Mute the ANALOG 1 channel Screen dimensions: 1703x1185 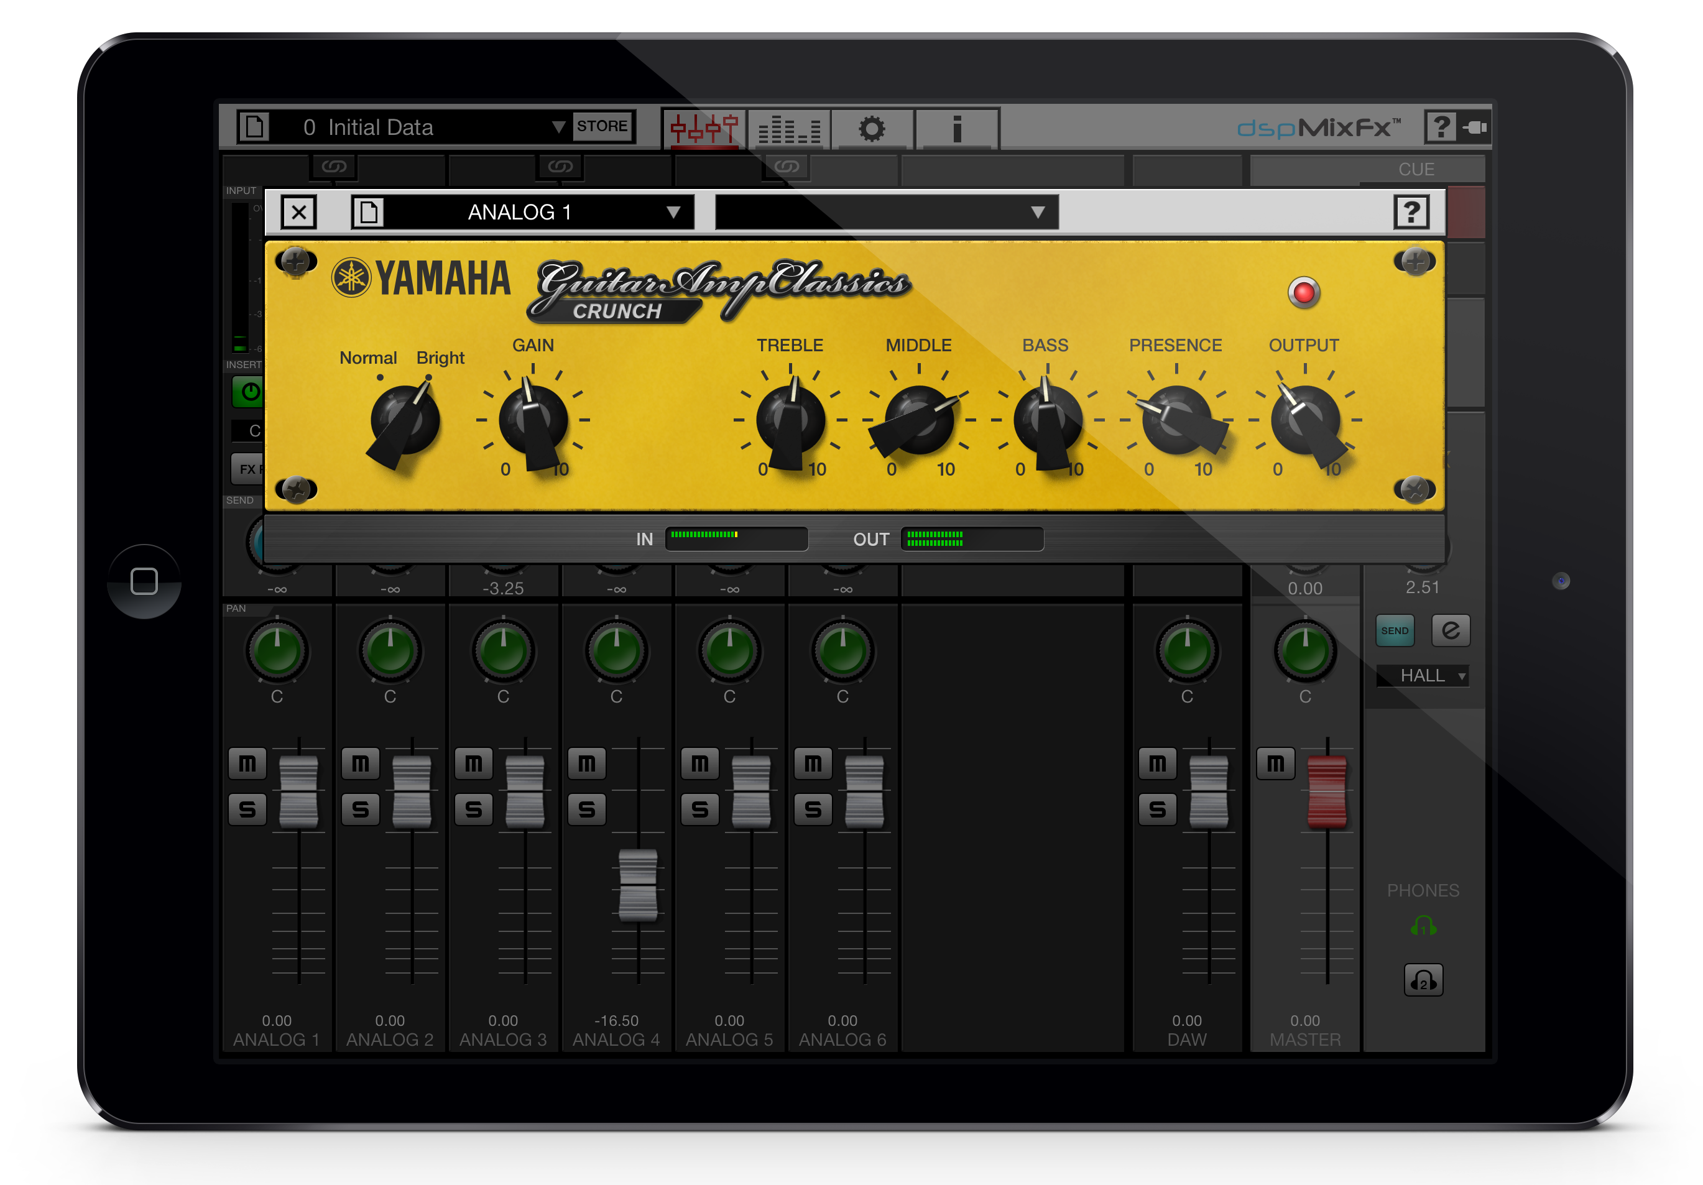tap(247, 763)
